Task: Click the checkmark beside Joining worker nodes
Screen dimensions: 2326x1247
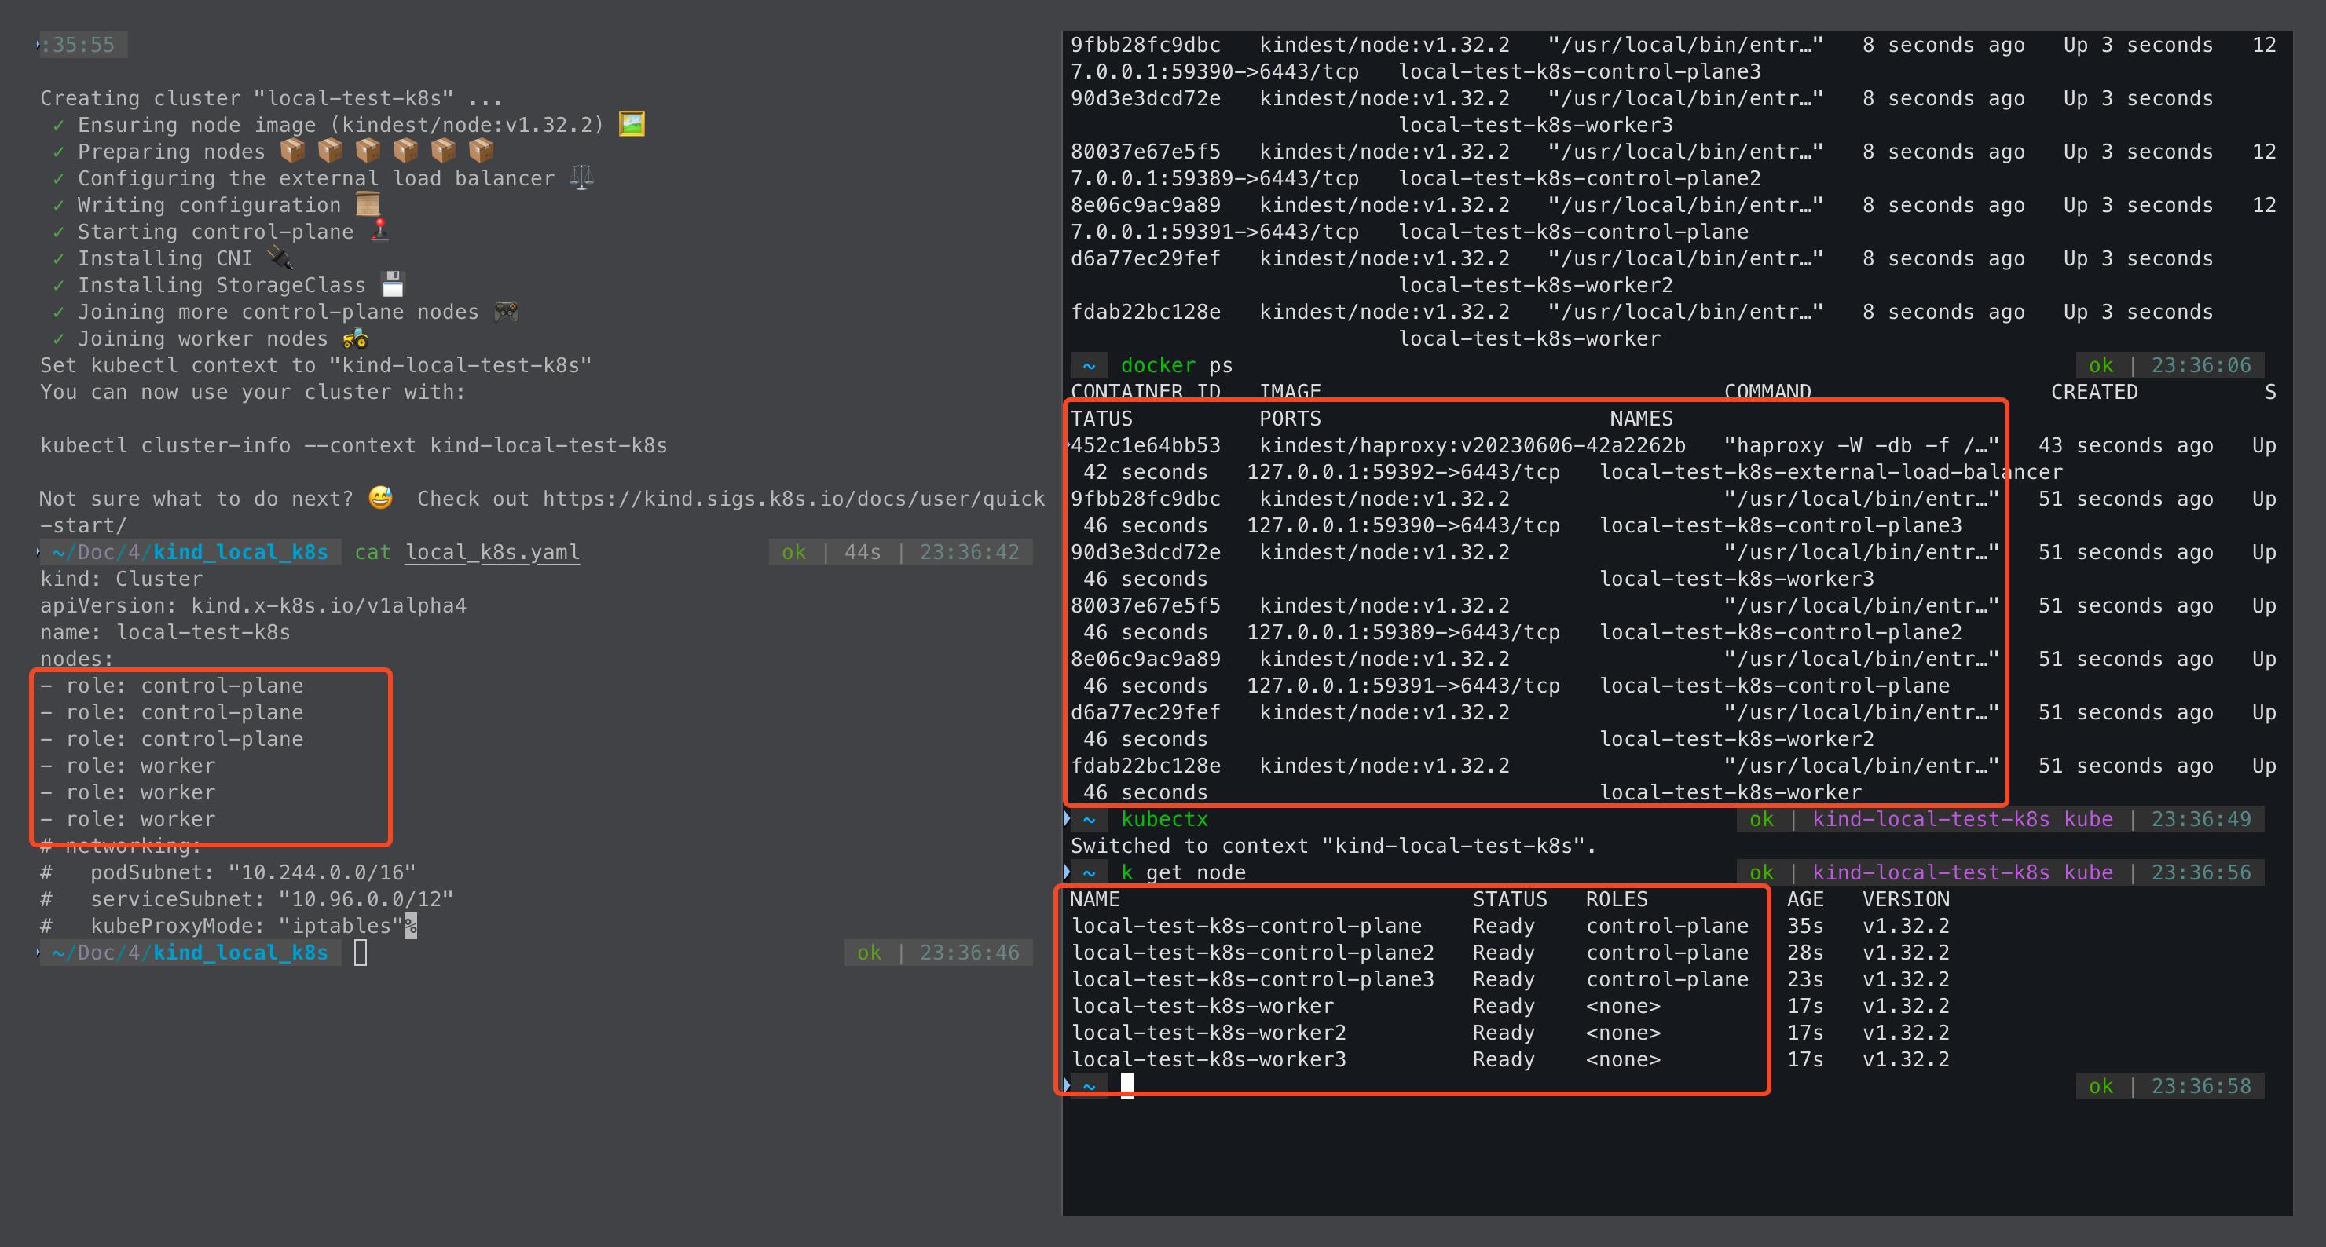Action: [59, 339]
